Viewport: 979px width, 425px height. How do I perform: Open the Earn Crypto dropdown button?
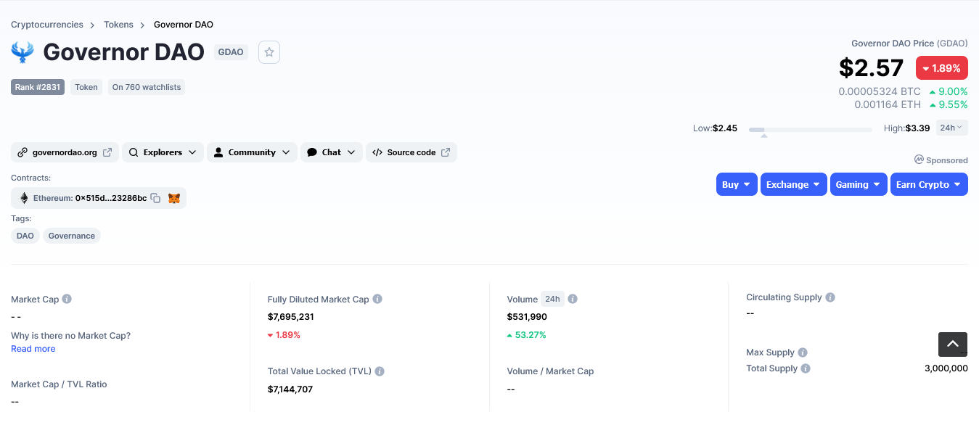tap(929, 184)
